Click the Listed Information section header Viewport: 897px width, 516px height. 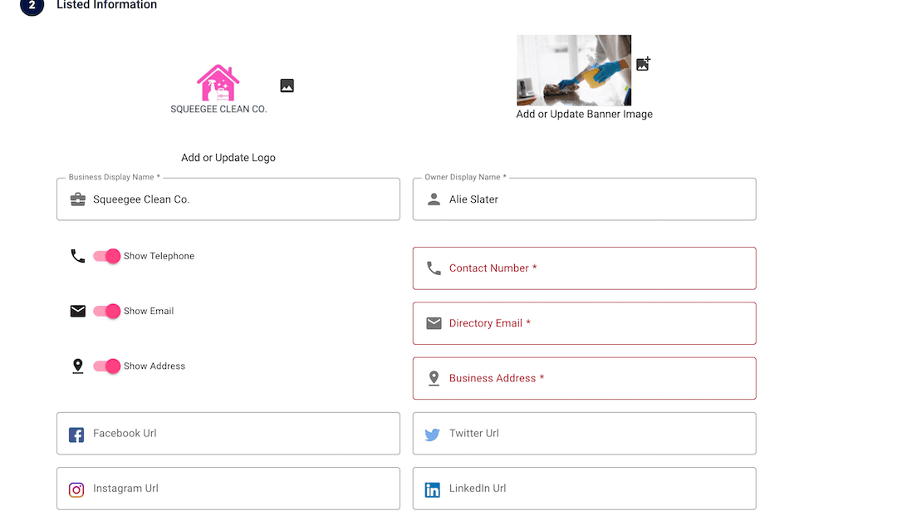tap(106, 5)
